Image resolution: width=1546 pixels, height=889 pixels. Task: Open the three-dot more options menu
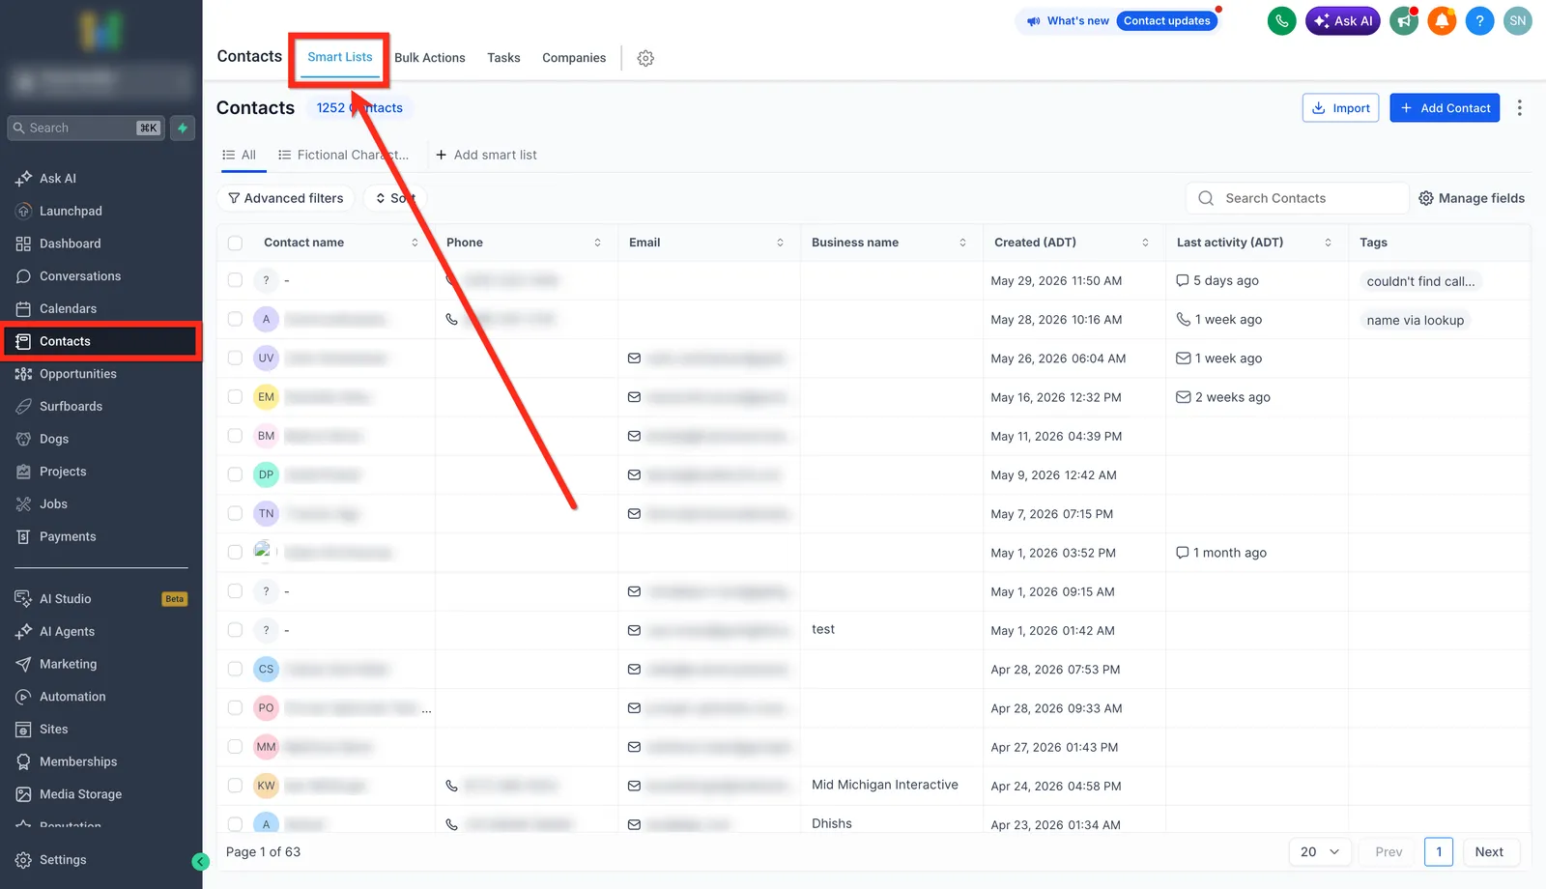click(1519, 107)
